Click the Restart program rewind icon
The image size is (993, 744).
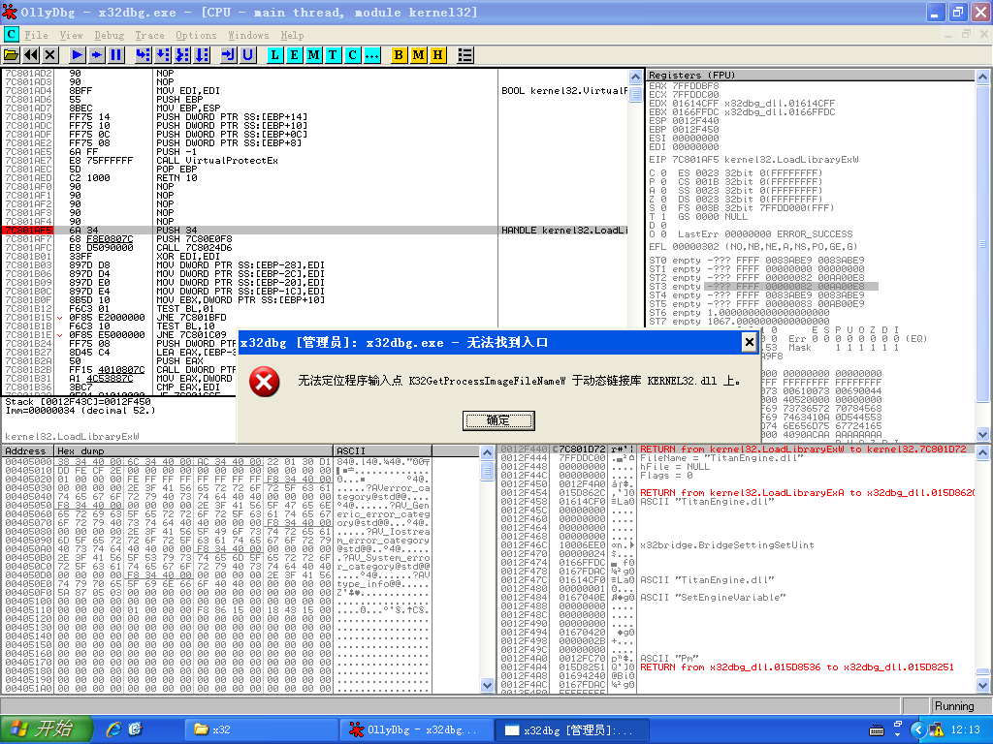click(30, 55)
